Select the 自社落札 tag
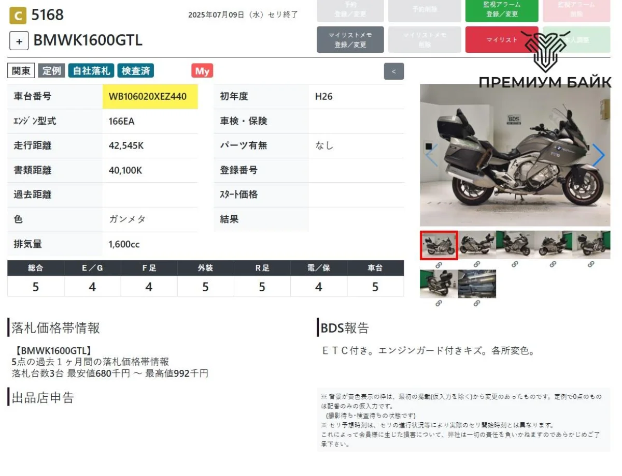This screenshot has height=476, width=622. pyautogui.click(x=91, y=71)
